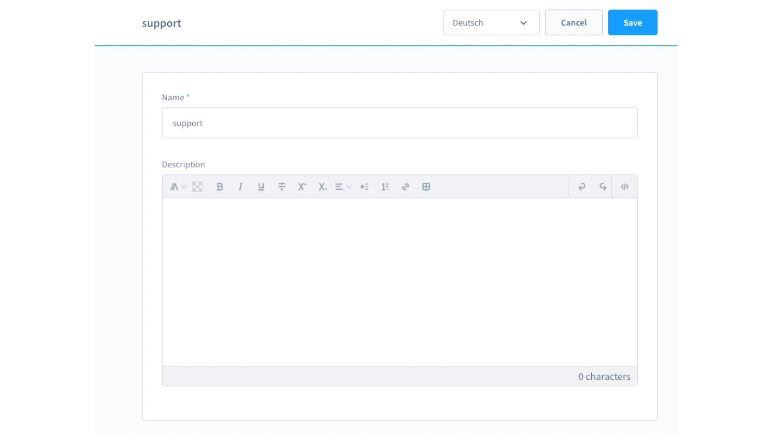Screen dimensions: 774x435
Task: Apply italic formatting in the editor
Action: click(240, 186)
